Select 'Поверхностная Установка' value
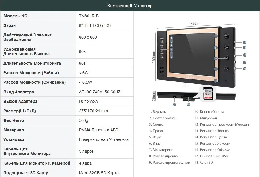 104,139
